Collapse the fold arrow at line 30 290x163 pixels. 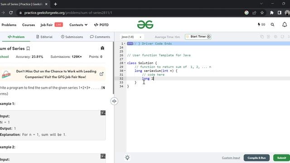click(x=125, y=71)
